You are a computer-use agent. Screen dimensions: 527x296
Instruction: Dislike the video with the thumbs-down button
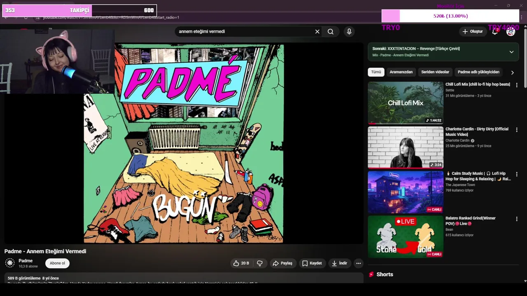pyautogui.click(x=260, y=263)
